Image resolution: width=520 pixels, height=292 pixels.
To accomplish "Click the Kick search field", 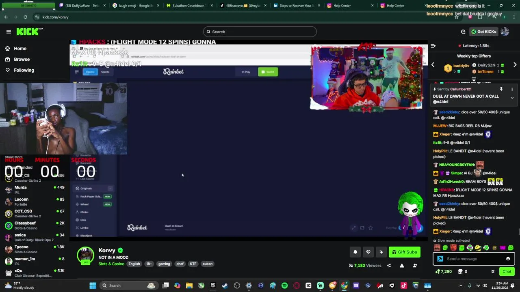I will coord(260,32).
